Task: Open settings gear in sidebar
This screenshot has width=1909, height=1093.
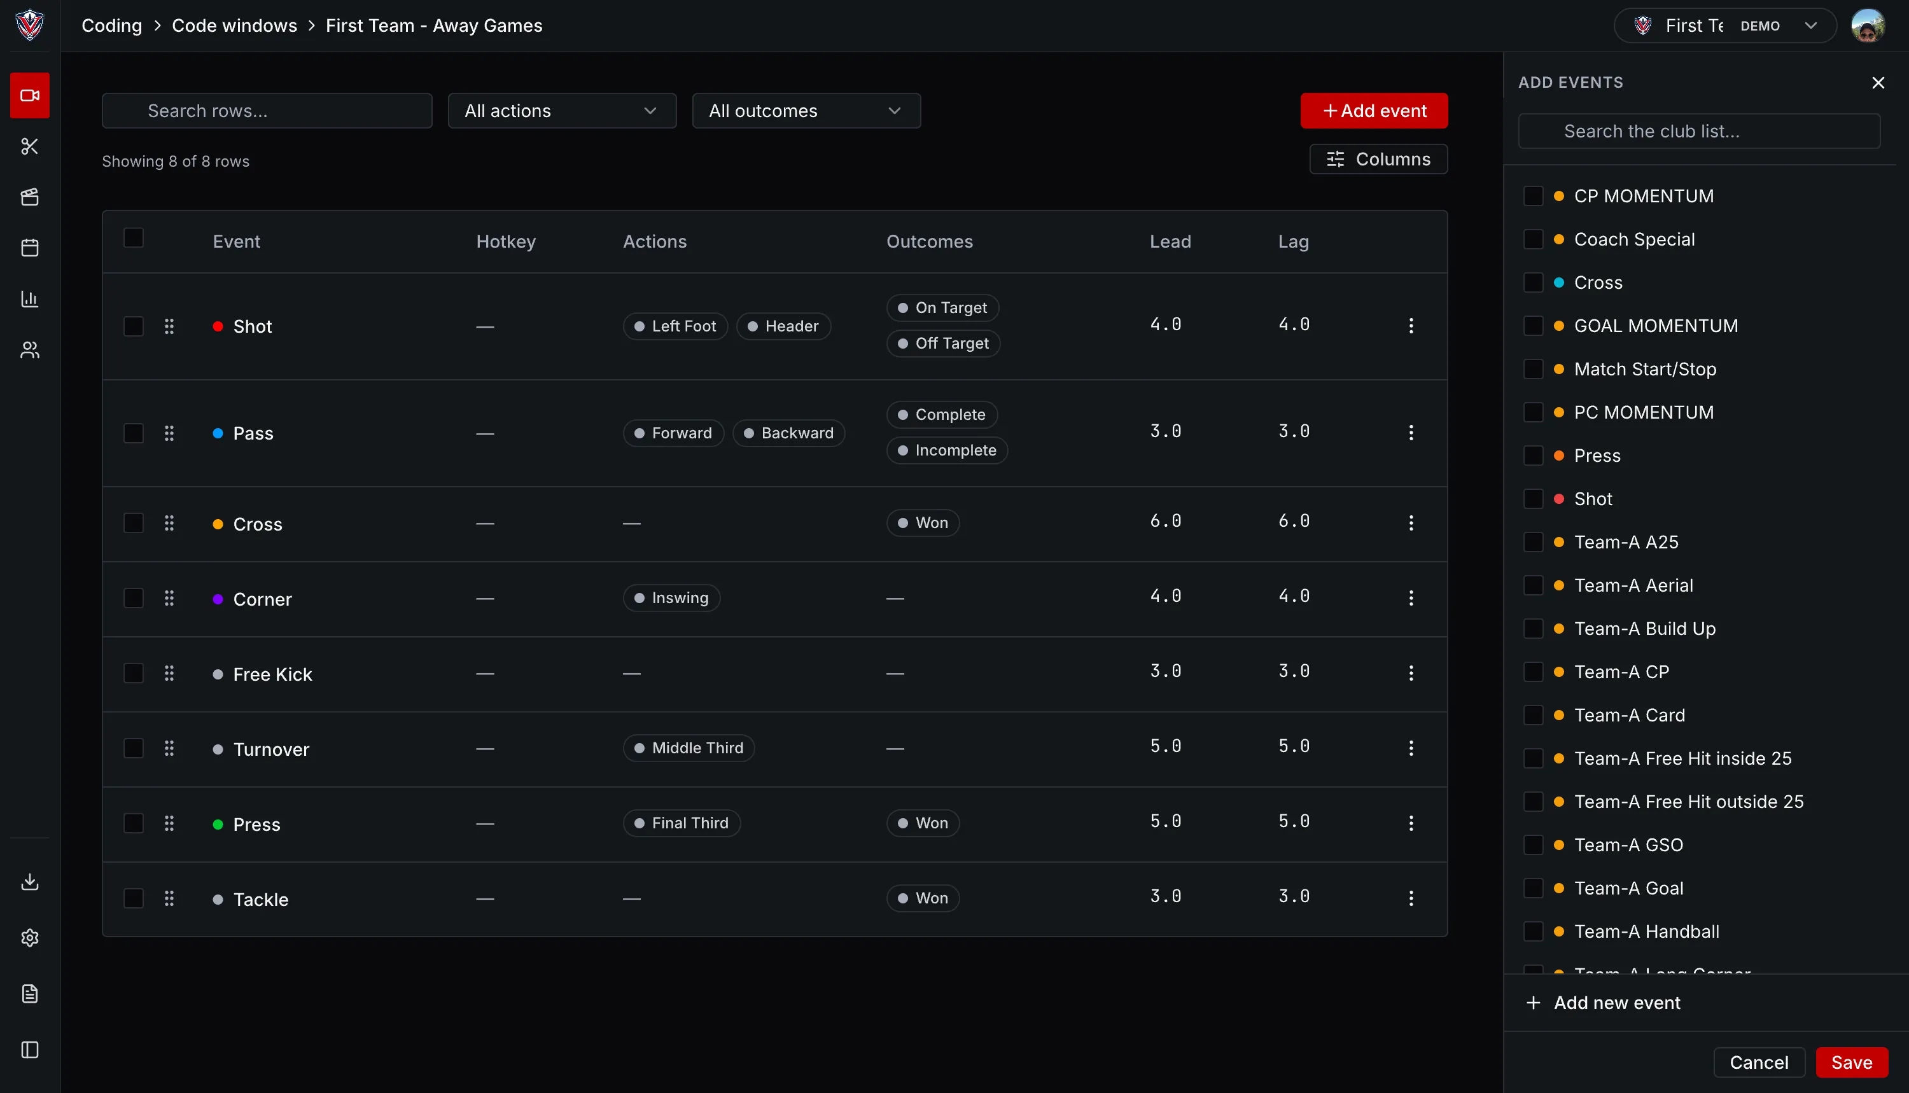Action: (30, 938)
